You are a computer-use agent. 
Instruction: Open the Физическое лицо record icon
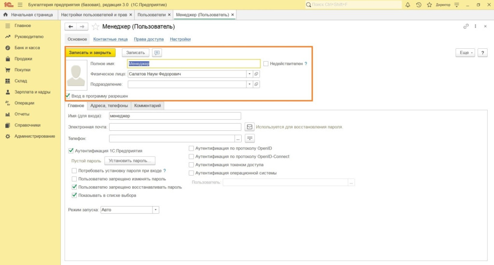pyautogui.click(x=257, y=74)
